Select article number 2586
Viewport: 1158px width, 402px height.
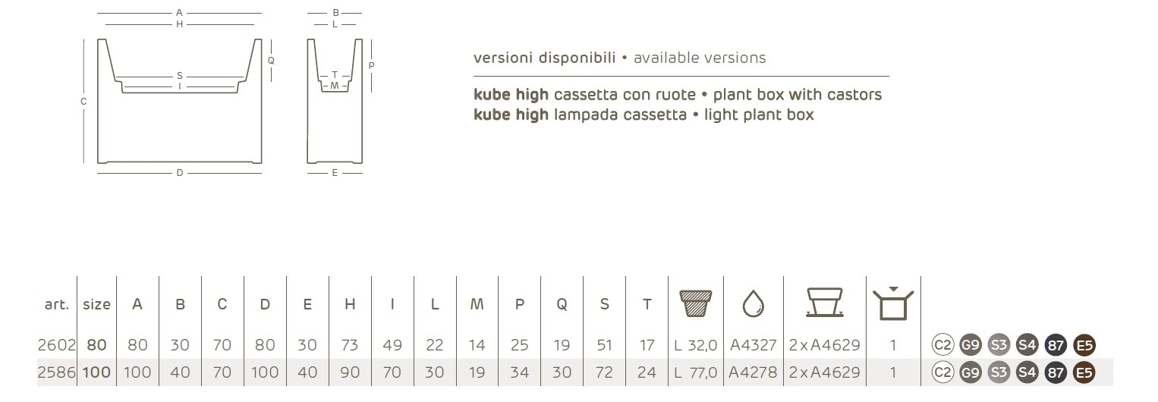(x=57, y=372)
